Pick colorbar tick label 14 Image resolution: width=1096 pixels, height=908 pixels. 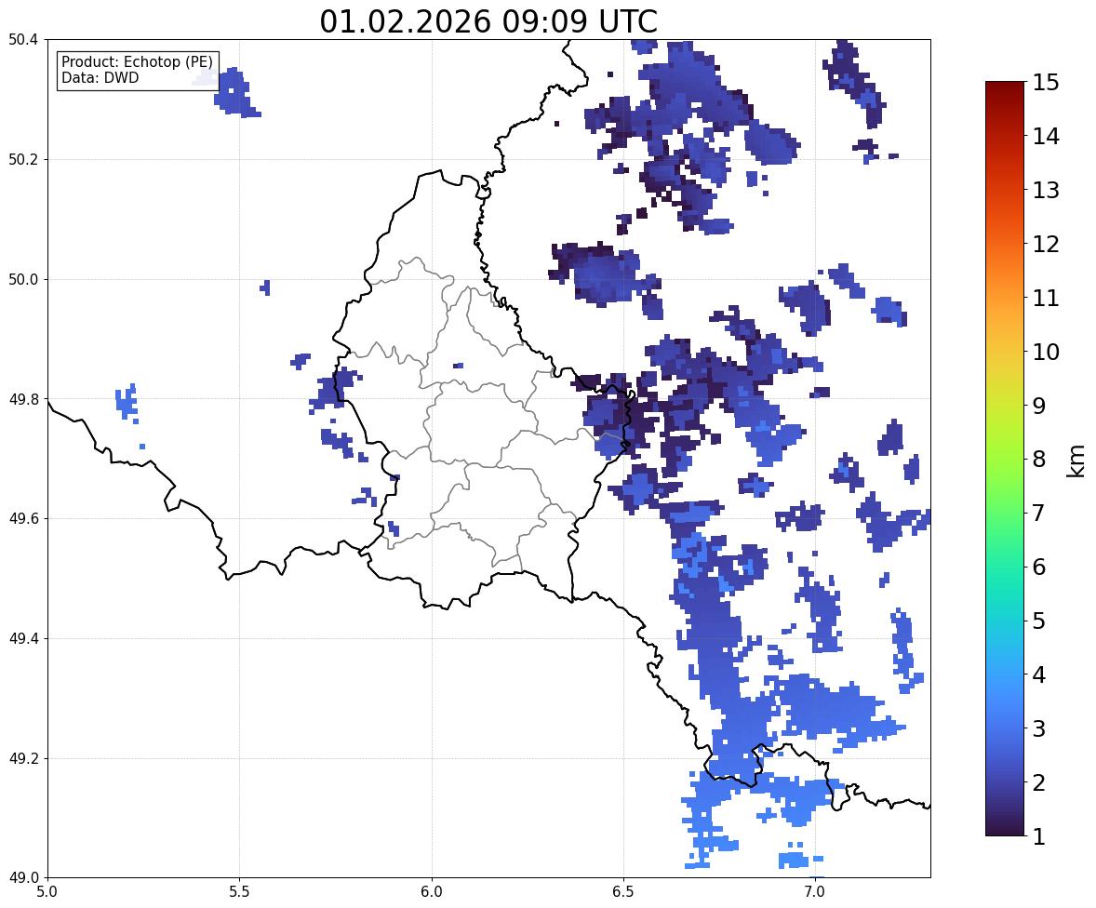1046,137
